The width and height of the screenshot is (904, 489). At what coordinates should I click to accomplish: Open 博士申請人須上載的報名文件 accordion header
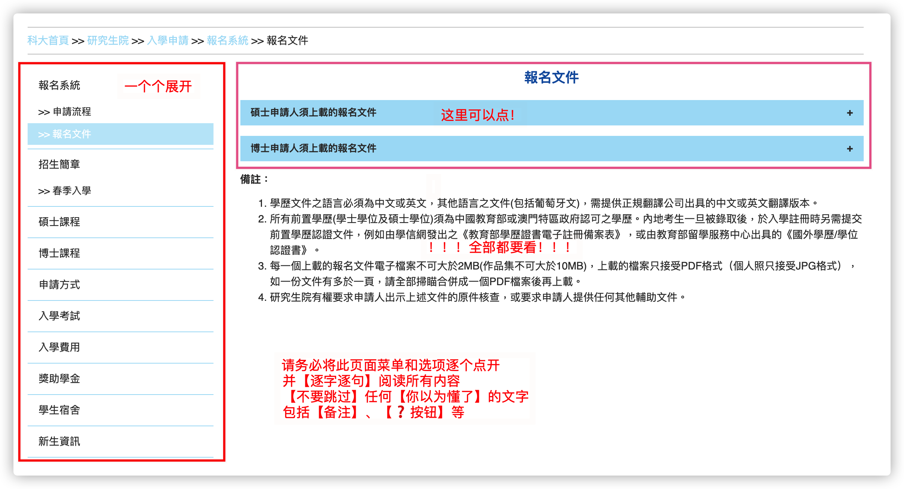coord(314,149)
